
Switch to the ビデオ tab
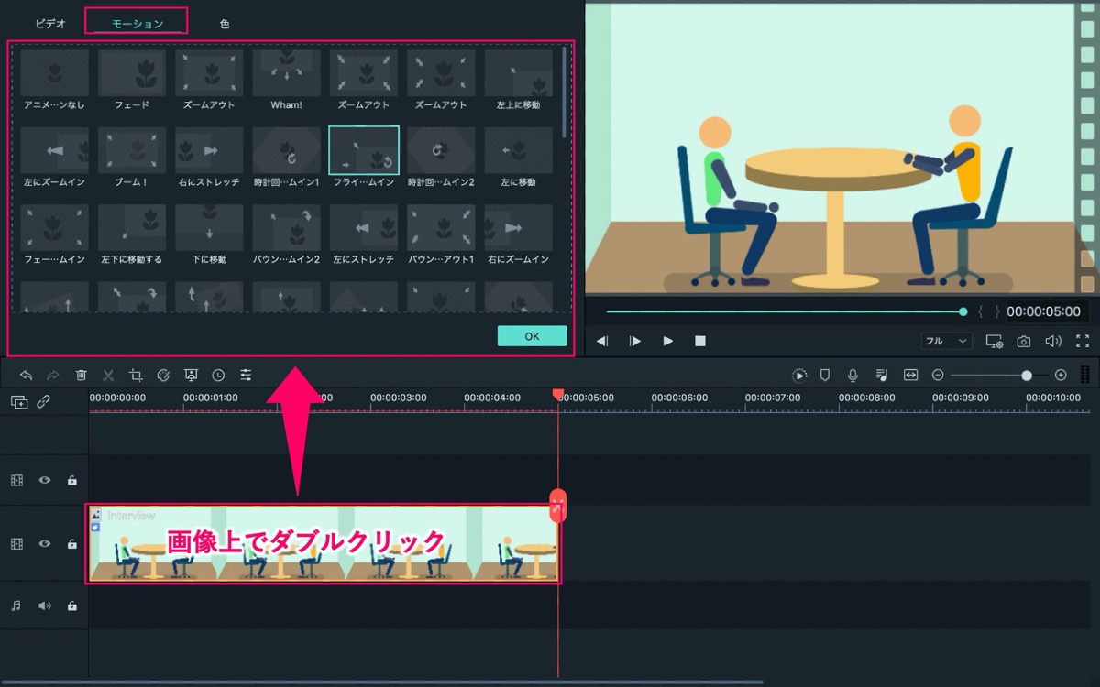(50, 24)
